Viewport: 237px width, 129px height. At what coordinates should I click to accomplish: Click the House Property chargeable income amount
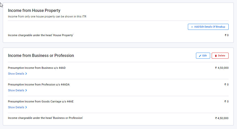point(227,35)
